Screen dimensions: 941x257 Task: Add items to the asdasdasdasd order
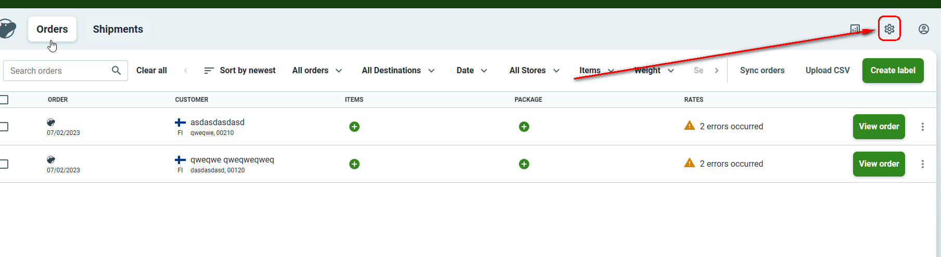click(354, 127)
